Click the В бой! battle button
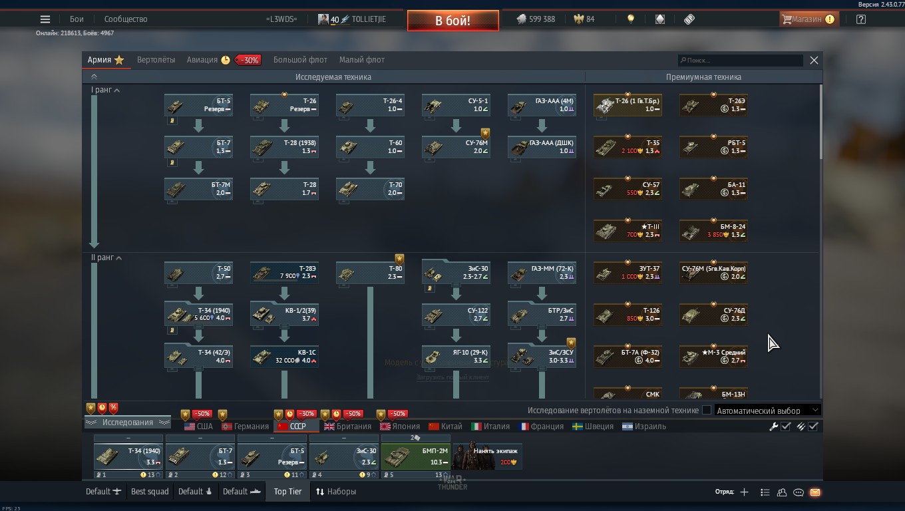Screen dimensions: 905x511 [453, 21]
